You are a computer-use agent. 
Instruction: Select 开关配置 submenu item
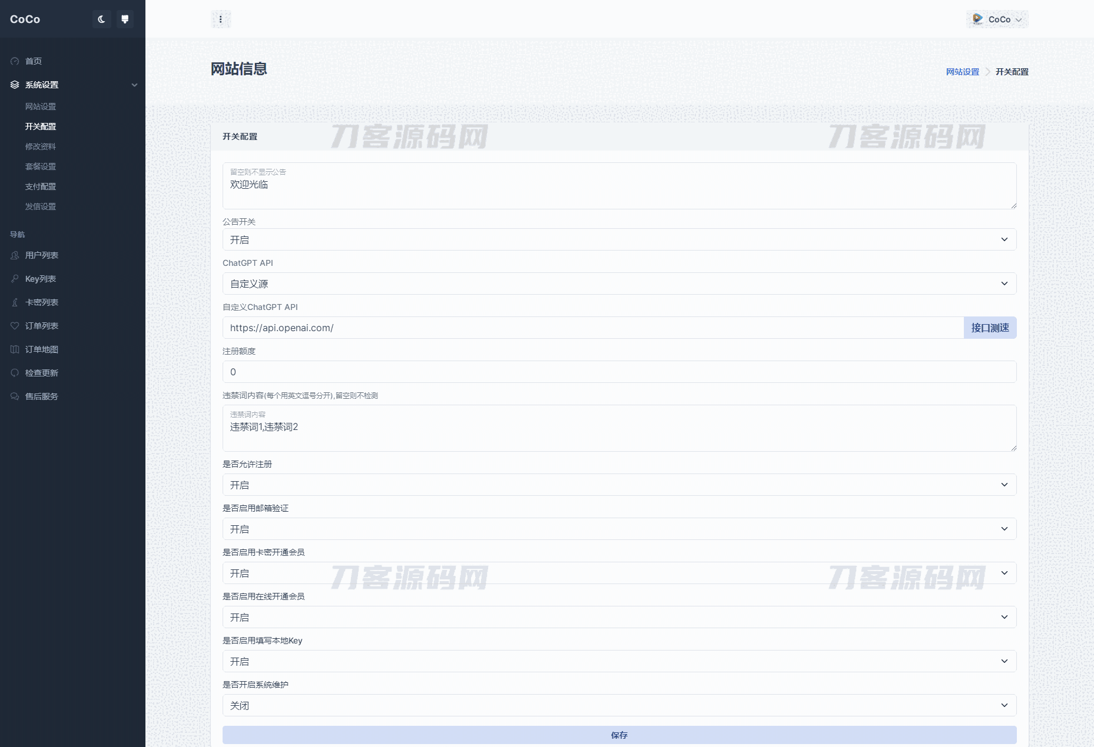click(41, 126)
